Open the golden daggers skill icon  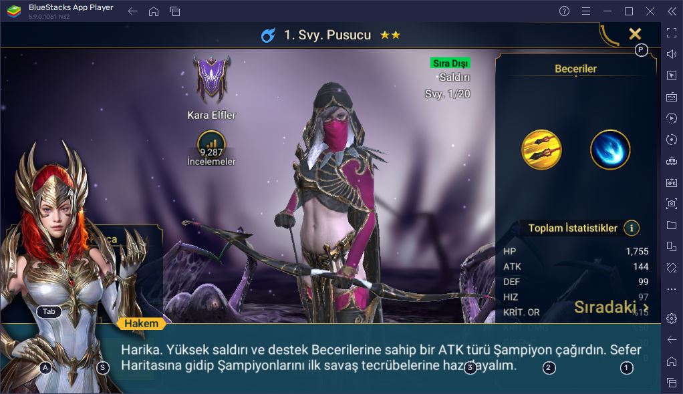(541, 150)
